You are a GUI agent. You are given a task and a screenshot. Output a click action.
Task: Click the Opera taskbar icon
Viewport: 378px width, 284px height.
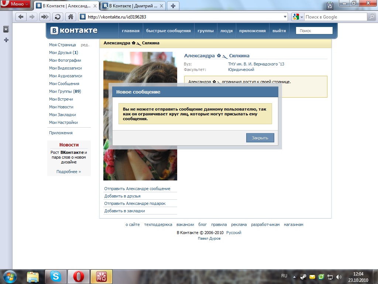pos(78,277)
